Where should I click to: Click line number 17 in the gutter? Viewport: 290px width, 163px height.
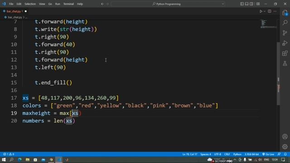[14, 98]
